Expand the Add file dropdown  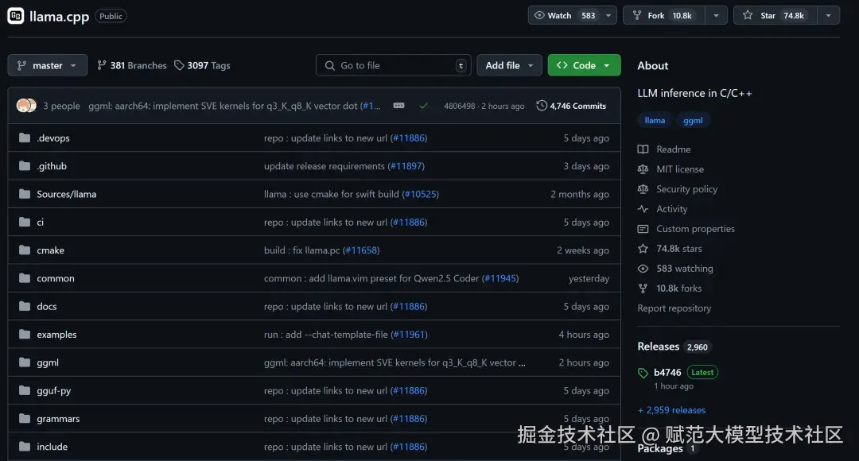(509, 65)
